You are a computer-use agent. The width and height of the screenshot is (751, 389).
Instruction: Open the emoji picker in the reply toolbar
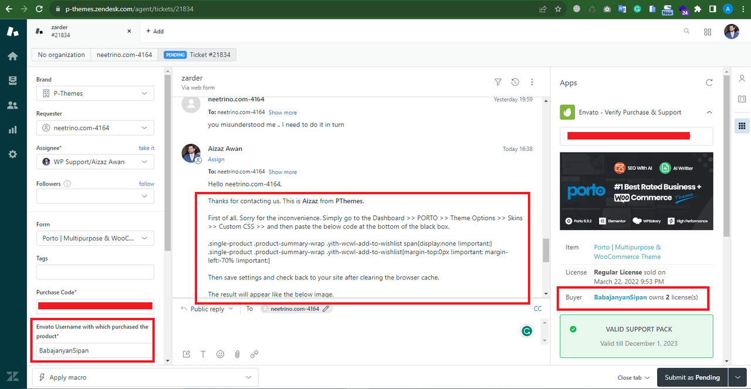pyautogui.click(x=220, y=354)
